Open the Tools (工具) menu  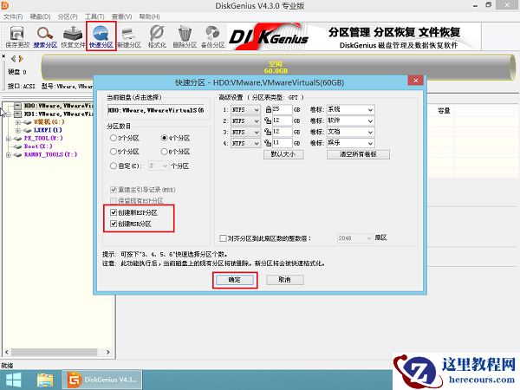(94, 16)
